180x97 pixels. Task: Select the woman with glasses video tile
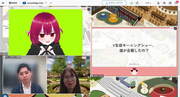(x=68, y=75)
